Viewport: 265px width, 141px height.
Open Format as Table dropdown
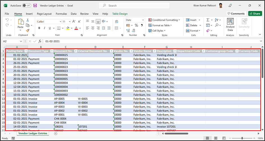point(160,25)
